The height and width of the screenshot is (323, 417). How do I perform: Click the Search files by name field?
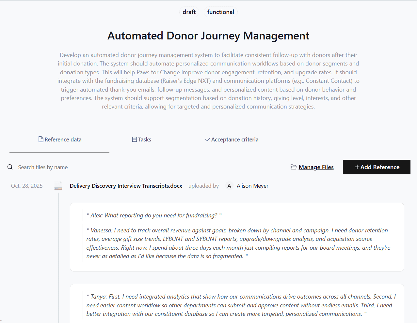click(43, 167)
